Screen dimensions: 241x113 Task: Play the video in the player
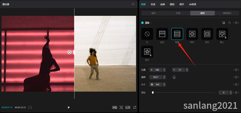point(69,108)
